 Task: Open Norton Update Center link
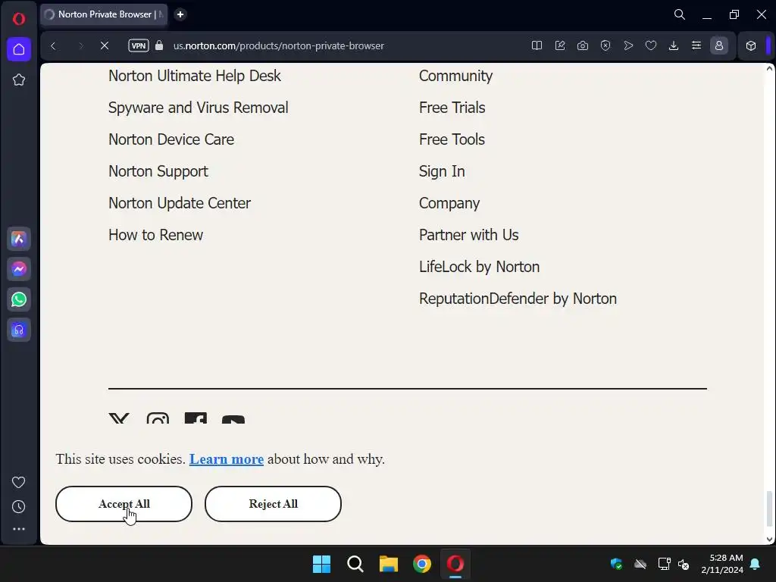[x=180, y=203]
